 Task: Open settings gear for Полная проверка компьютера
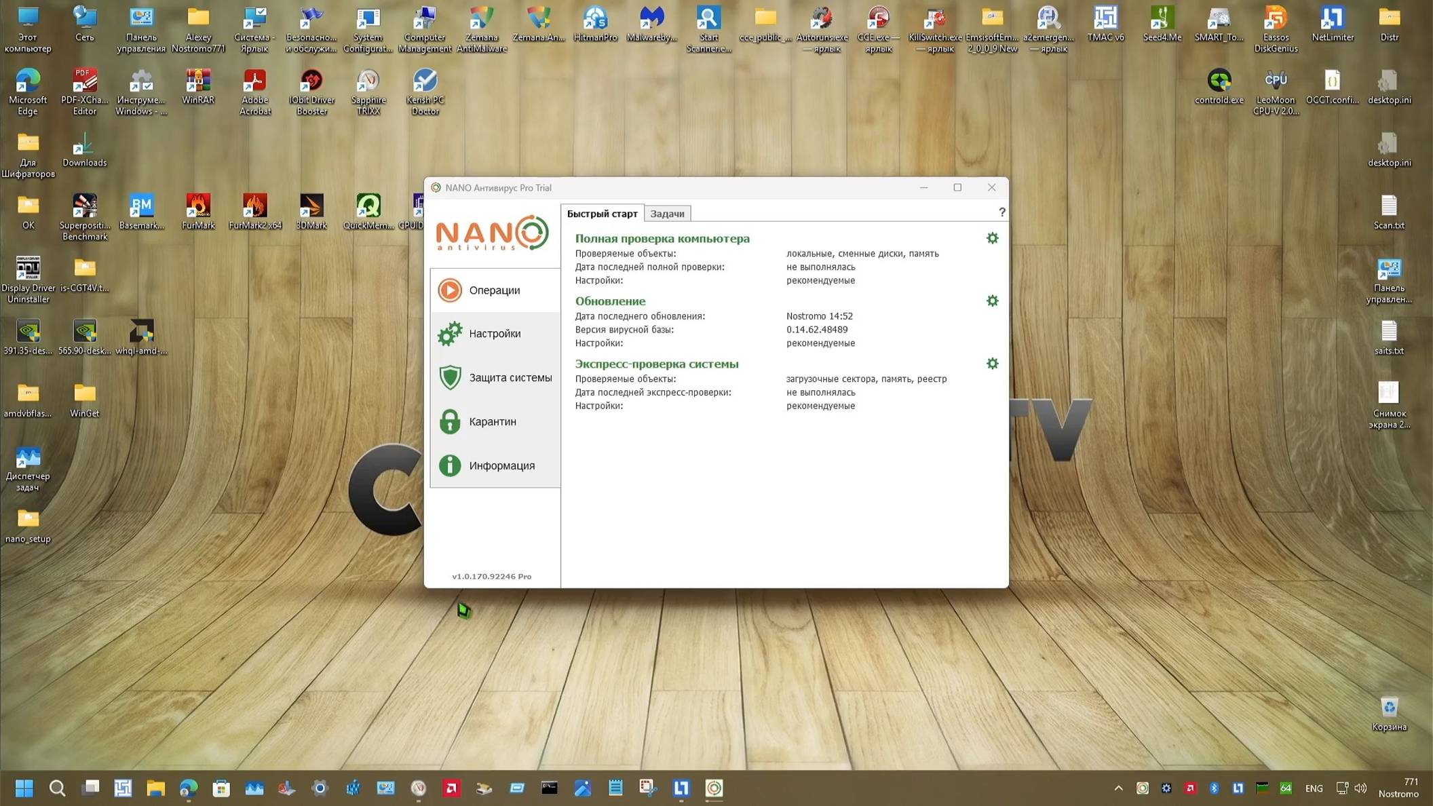pos(993,238)
